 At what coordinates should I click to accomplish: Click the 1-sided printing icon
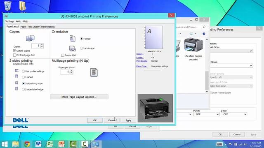click(x=16, y=76)
